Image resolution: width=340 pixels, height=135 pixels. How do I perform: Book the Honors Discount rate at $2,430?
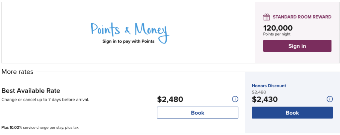coord(292,113)
